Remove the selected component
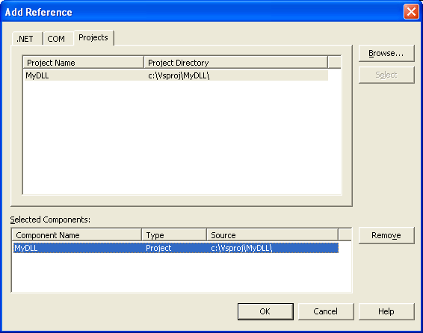This screenshot has height=333, width=423. [386, 235]
